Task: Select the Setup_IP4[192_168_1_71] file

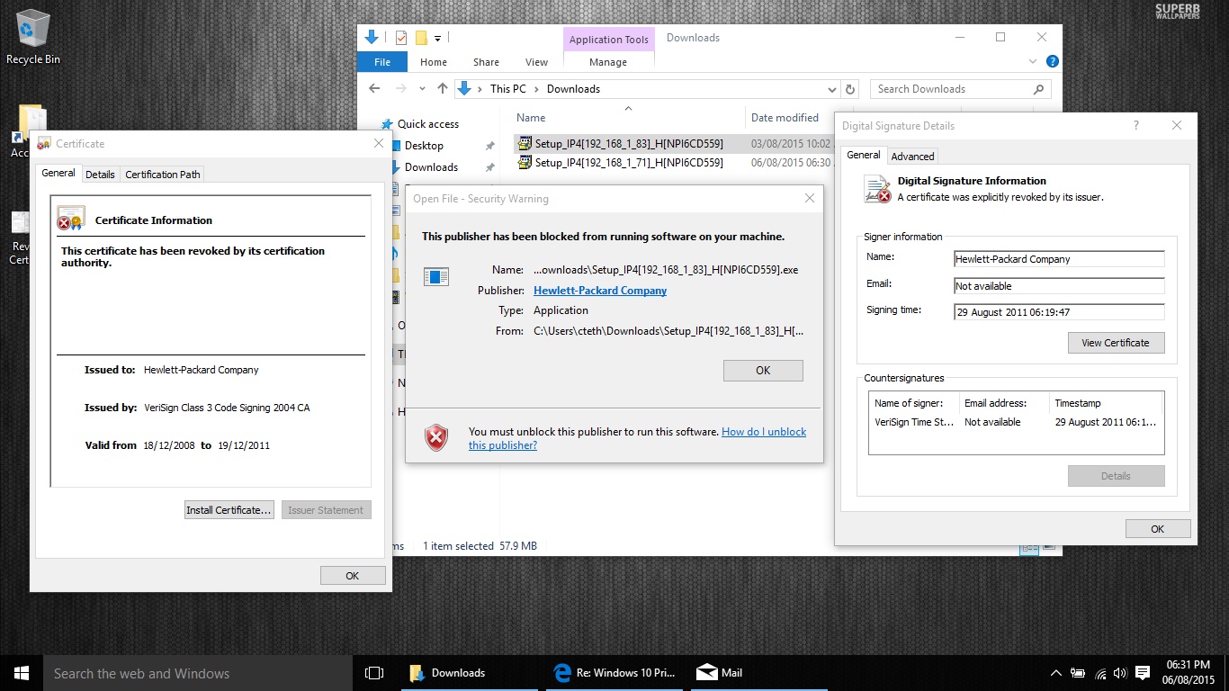Action: pos(629,163)
